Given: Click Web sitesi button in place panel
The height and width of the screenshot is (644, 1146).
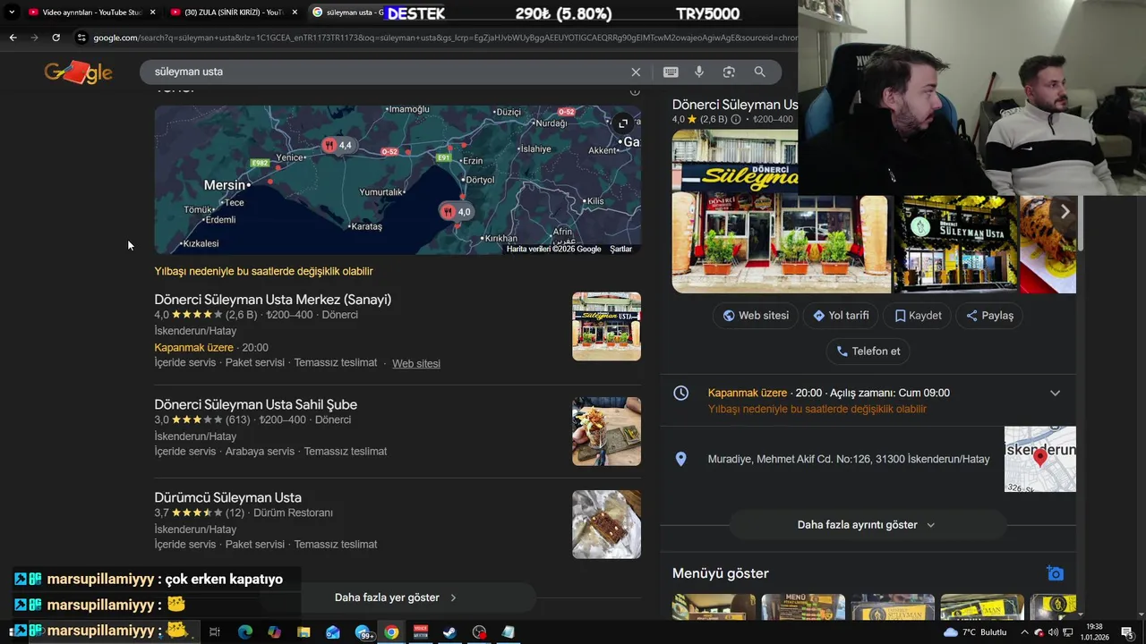Looking at the screenshot, I should (x=756, y=316).
